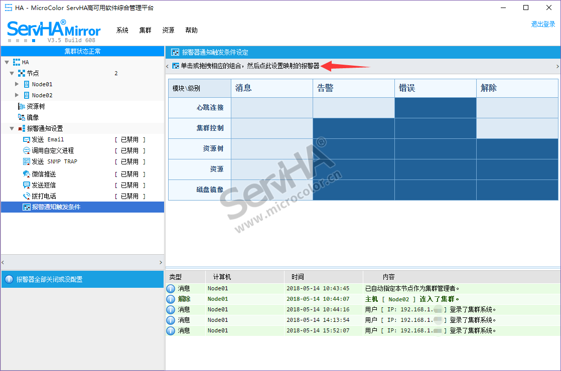Viewport: 561px width, 371px height.
Task: Click the set mapped alarm instruction bar
Action: 249,66
